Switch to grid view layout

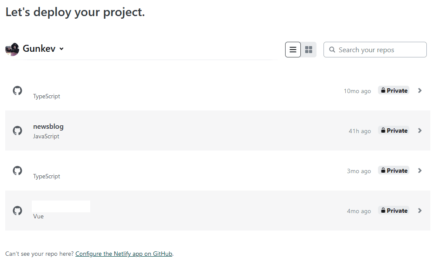click(x=309, y=49)
